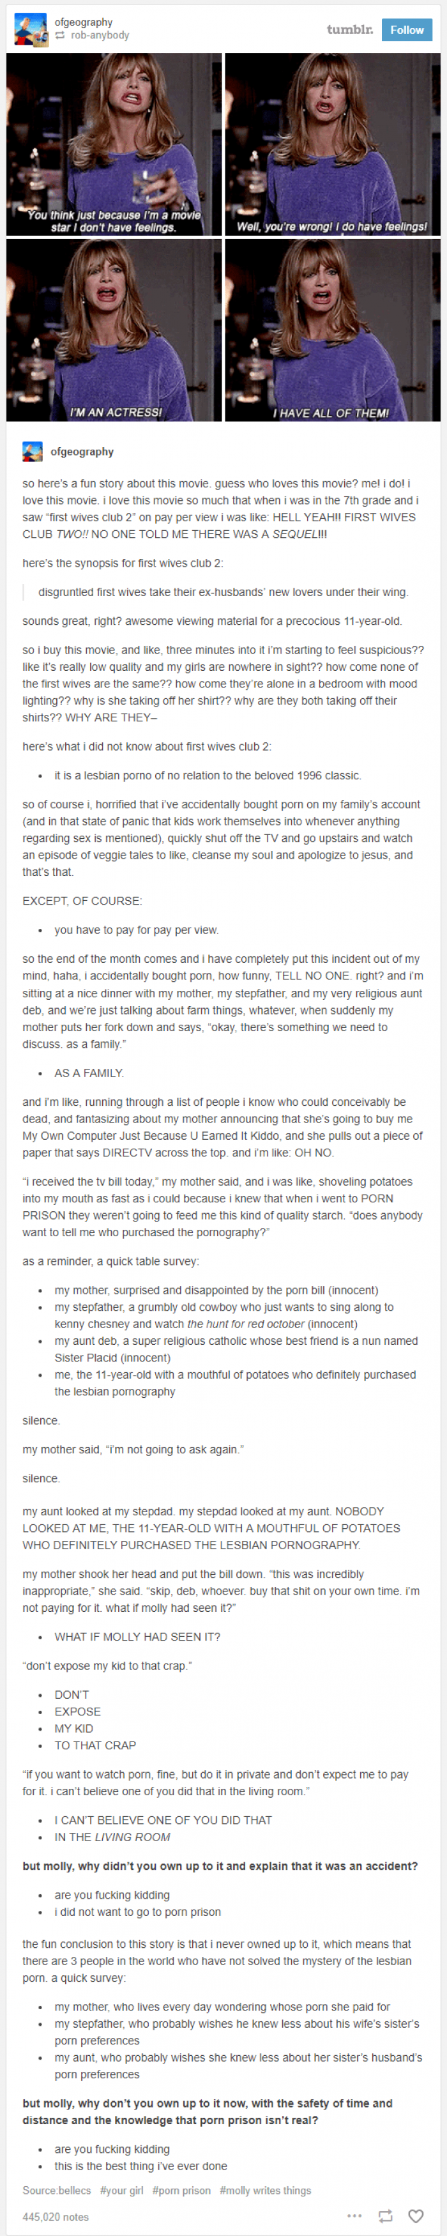
Task: Open the rob-anybody reblog source link
Action: pos(100,36)
